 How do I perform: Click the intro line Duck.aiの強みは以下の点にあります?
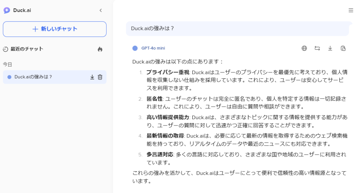[x=178, y=62]
